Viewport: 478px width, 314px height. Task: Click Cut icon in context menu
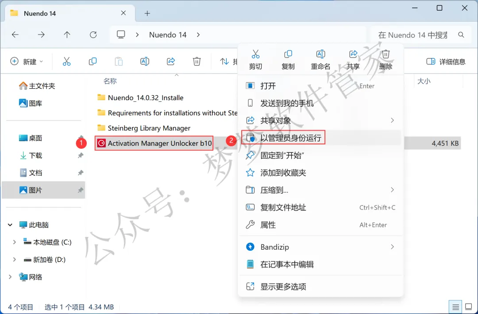(255, 54)
